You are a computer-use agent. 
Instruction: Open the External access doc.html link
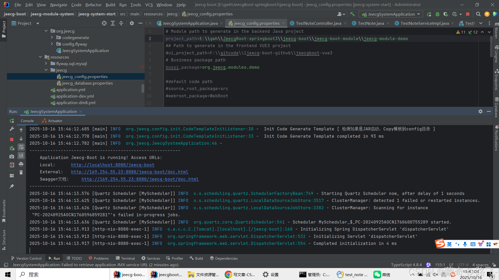point(130,172)
